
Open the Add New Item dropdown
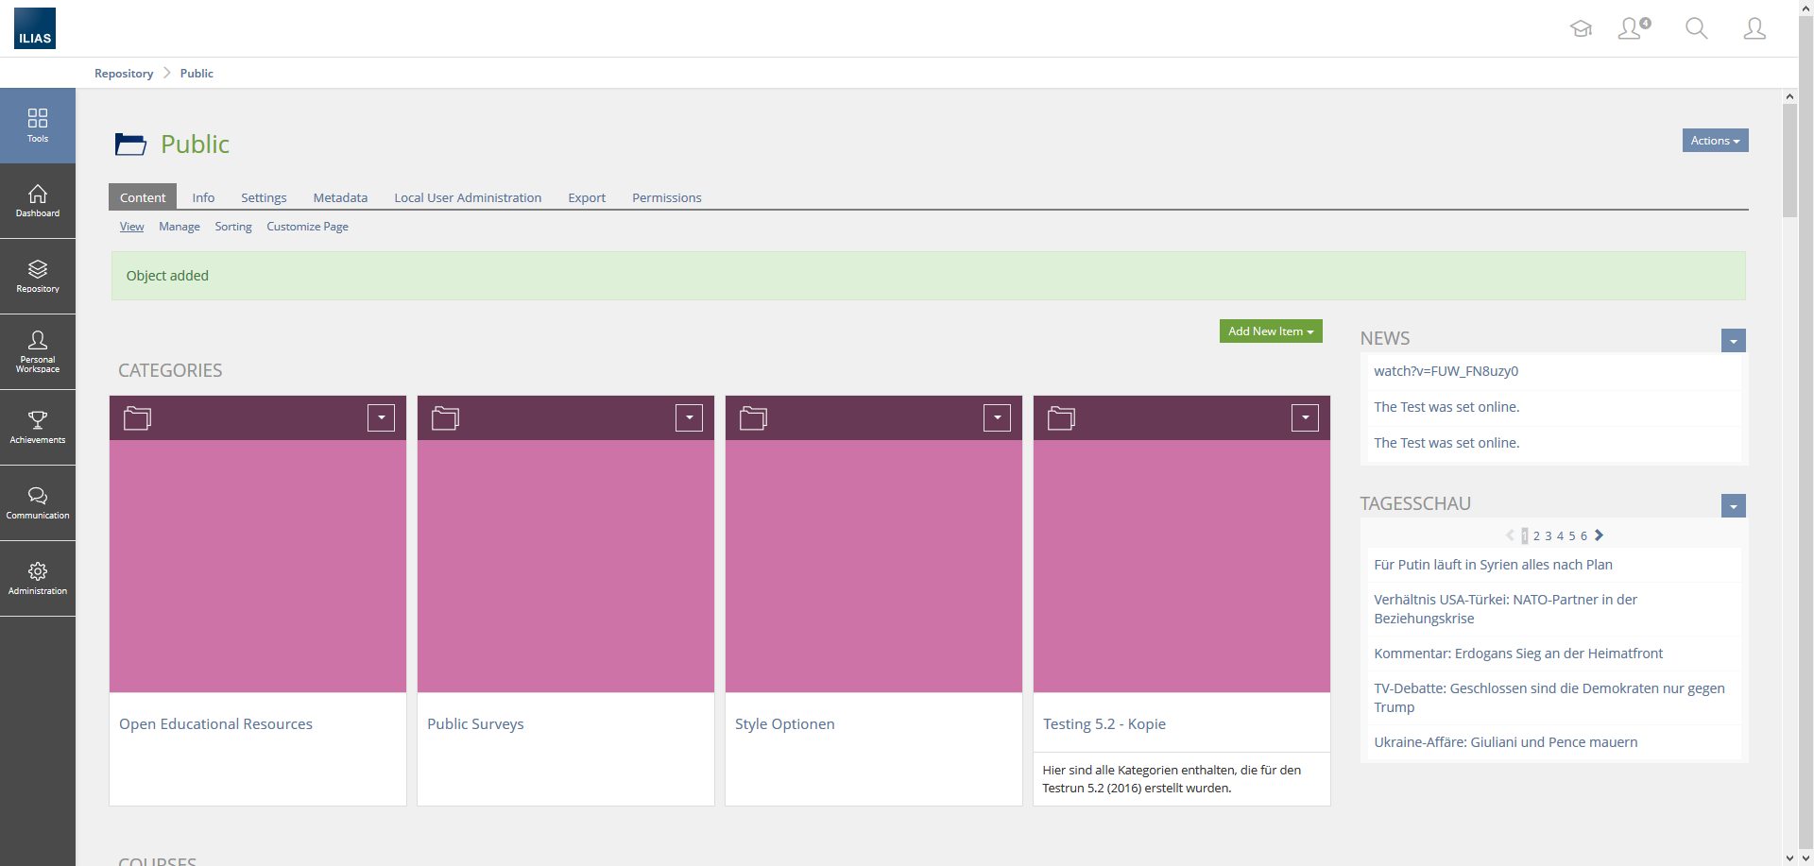pyautogui.click(x=1270, y=331)
